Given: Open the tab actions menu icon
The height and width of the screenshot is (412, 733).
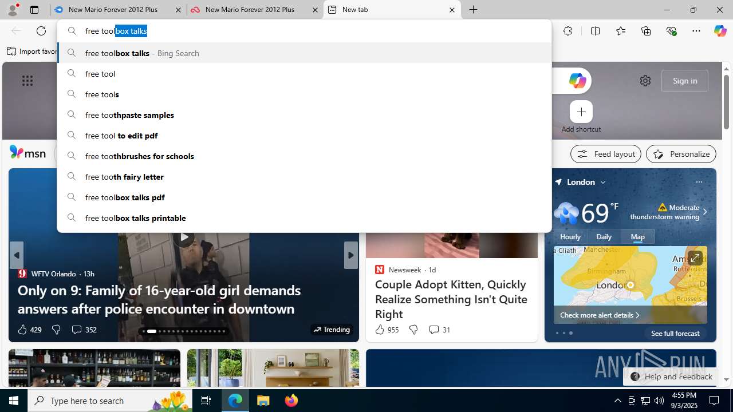Looking at the screenshot, I should (34, 10).
